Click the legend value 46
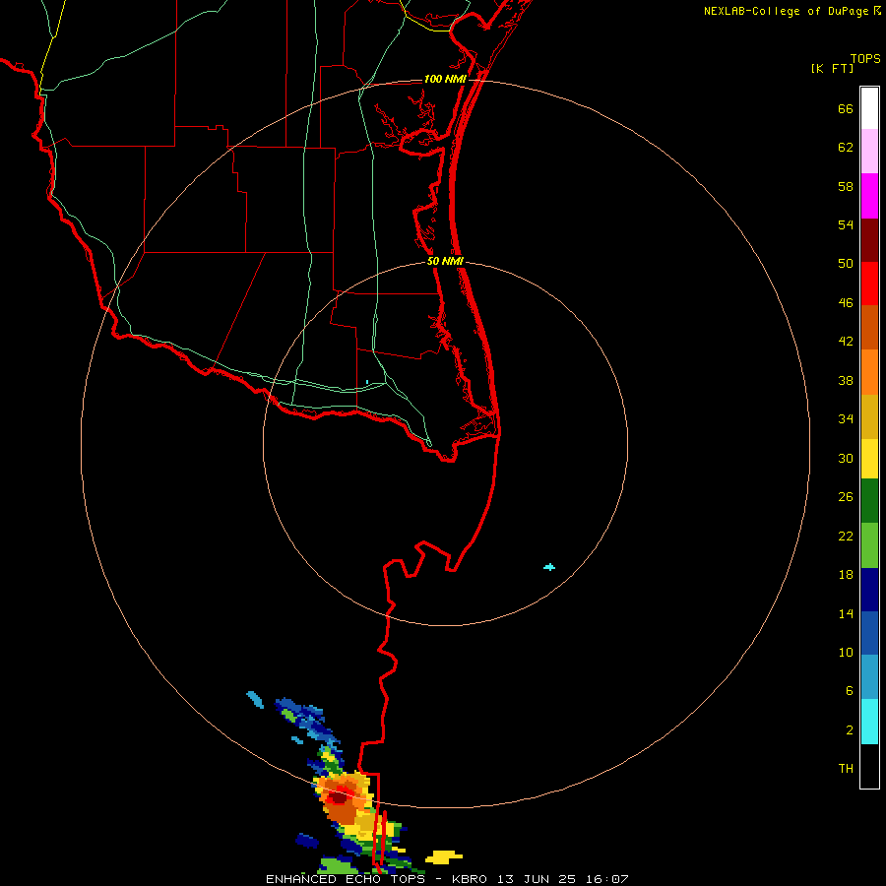This screenshot has height=886, width=886. point(846,303)
